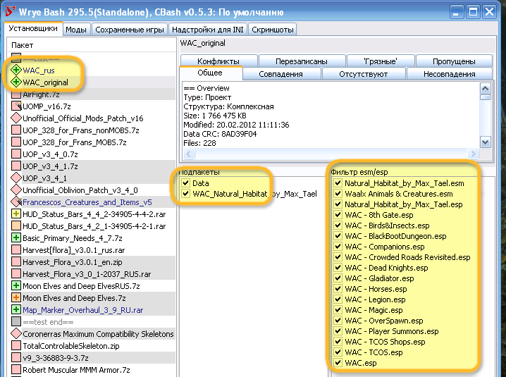Screen dimensions: 506x377
Task: Click the overview scrollbar down arrow
Action: click(486, 142)
